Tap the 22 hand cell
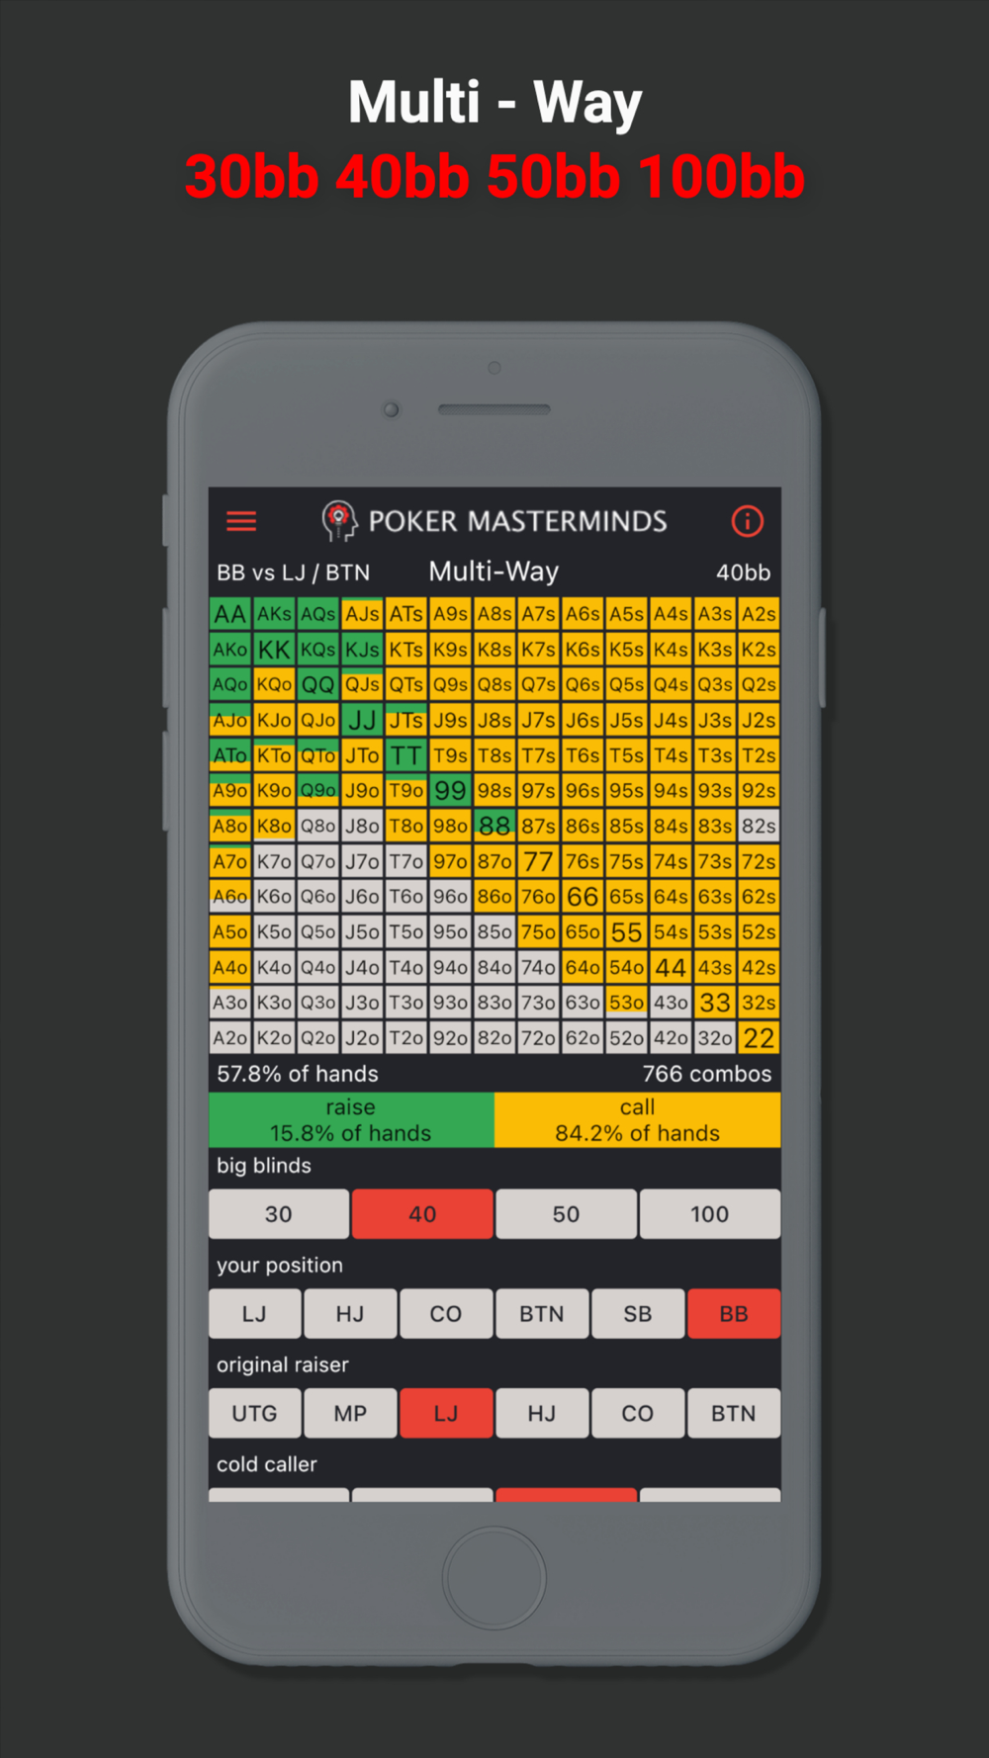Viewport: 989px width, 1758px height. coord(759,1038)
